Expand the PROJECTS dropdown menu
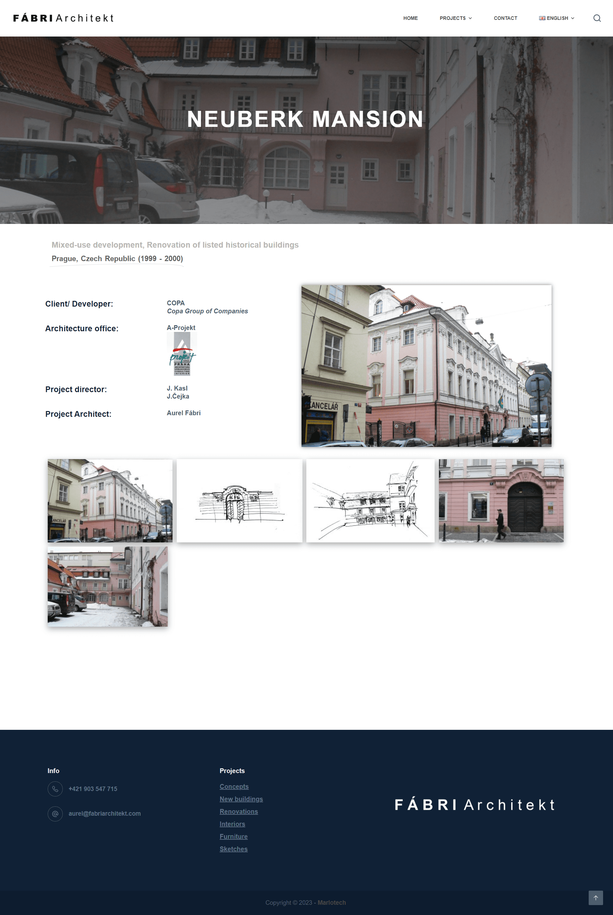 tap(453, 18)
